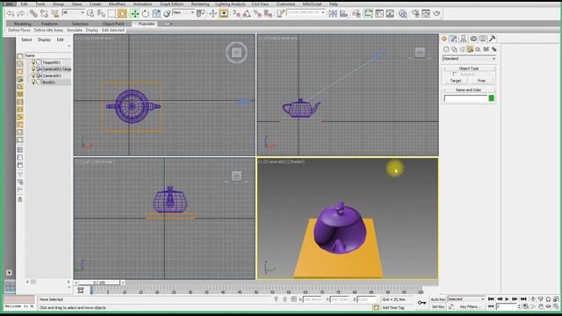Image resolution: width=562 pixels, height=316 pixels.
Task: Click the Undo arrow in main toolbar
Action: tap(11, 14)
